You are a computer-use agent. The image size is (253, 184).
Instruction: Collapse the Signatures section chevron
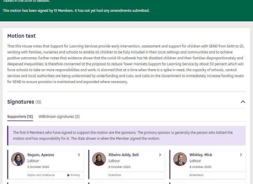click(x=243, y=102)
